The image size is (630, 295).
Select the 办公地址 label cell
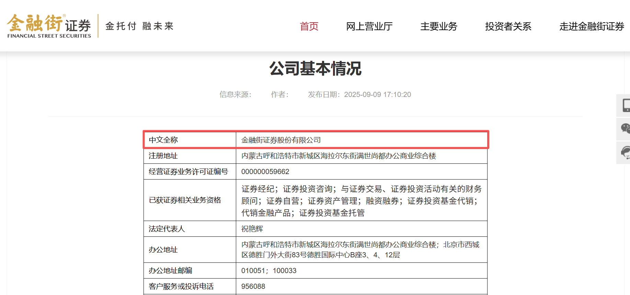(x=190, y=250)
